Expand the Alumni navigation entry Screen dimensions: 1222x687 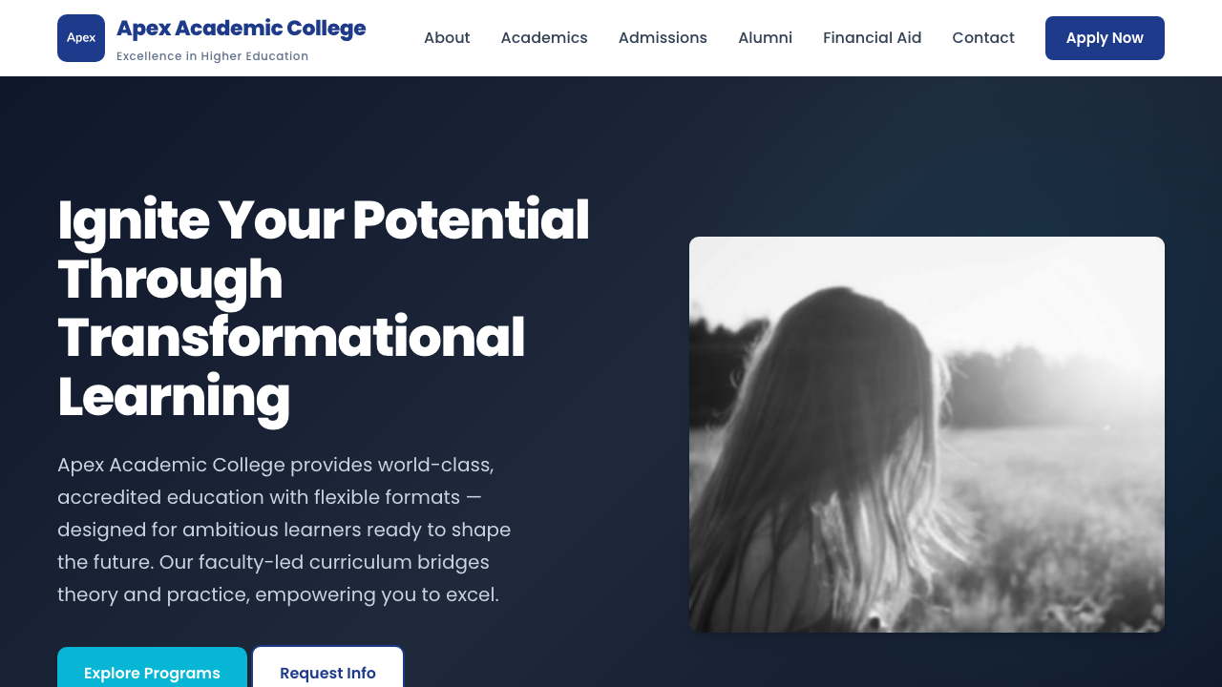tap(765, 37)
